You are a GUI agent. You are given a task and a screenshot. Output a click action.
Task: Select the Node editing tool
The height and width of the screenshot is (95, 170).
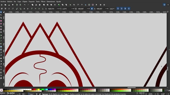(x=1, y=15)
